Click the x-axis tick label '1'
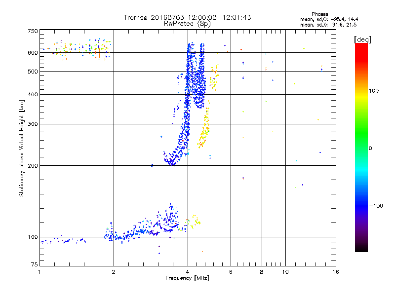The height and width of the screenshot is (296, 395). pyautogui.click(x=39, y=272)
